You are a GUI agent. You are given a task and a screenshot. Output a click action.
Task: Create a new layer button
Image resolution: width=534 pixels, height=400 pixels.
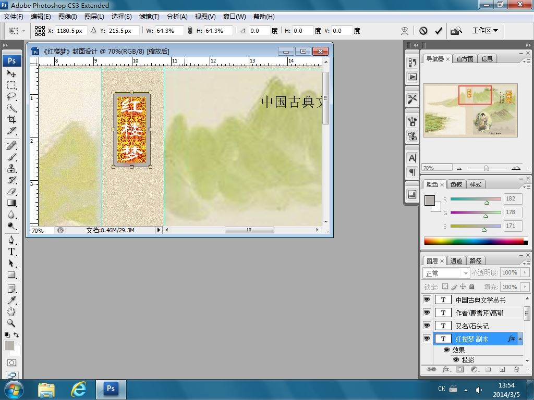tap(502, 369)
